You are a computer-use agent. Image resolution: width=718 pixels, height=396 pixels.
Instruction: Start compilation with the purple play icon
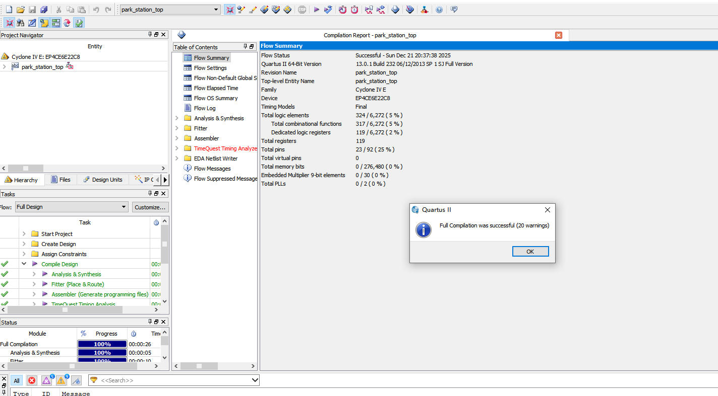pyautogui.click(x=316, y=10)
